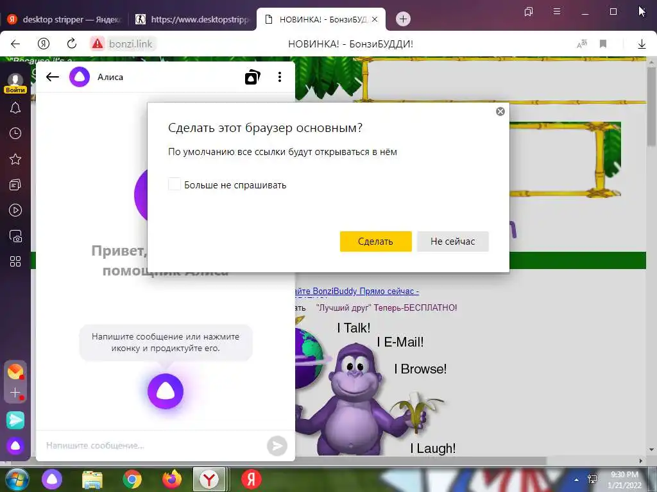This screenshot has height=492, width=657.
Task: Open Alice skills icon in panel header
Action: click(x=253, y=77)
